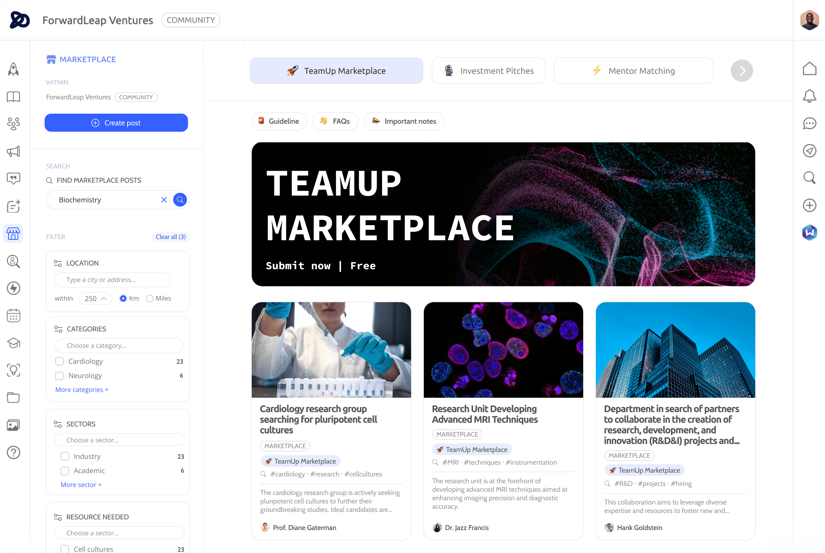
Task: Click the city or address location field
Action: click(113, 280)
